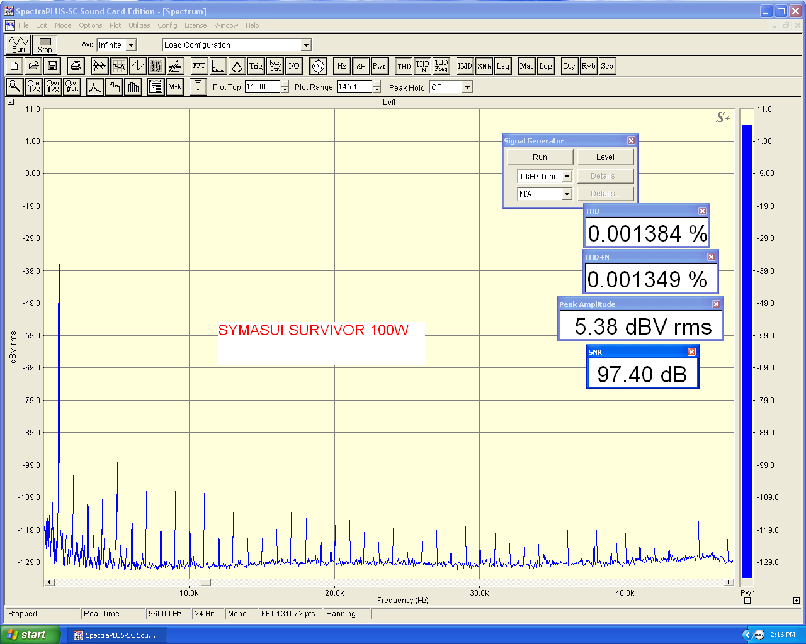Click the SpectraPLUS-SC taskbar button
The width and height of the screenshot is (806, 644).
tap(118, 635)
